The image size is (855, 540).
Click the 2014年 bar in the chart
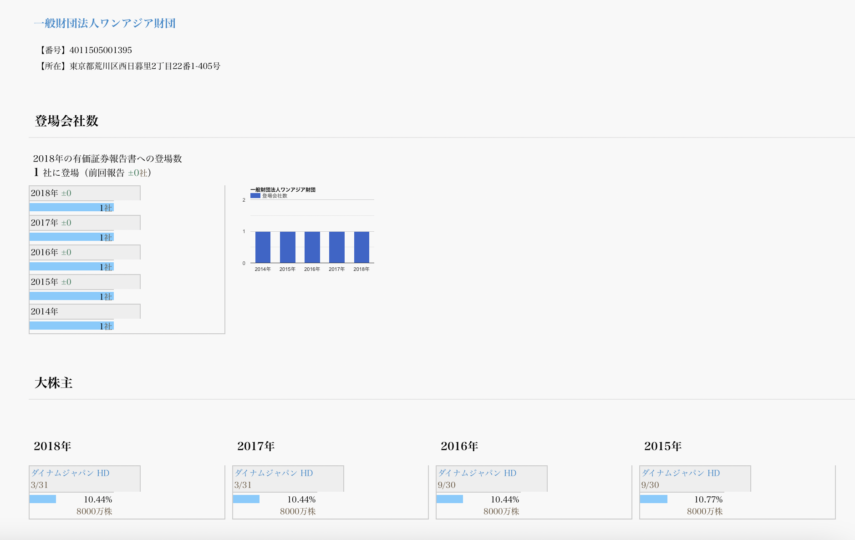pos(263,247)
